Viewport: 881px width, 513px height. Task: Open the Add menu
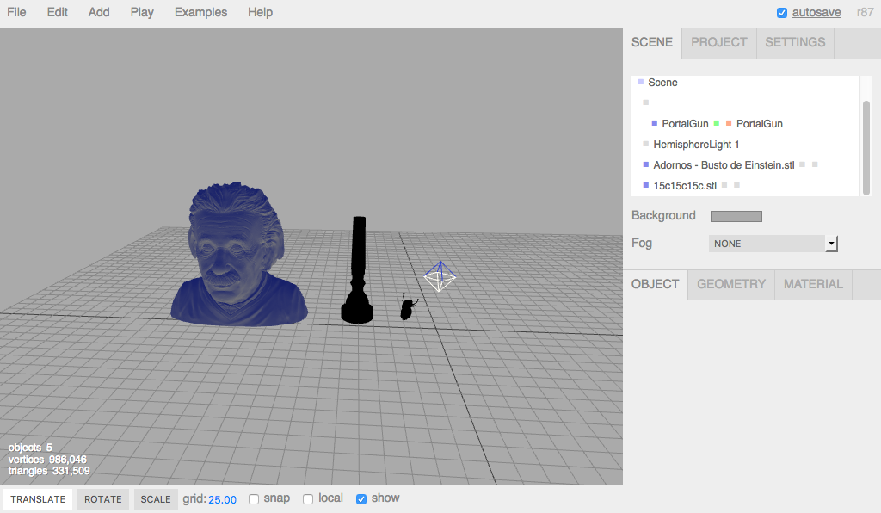click(98, 12)
